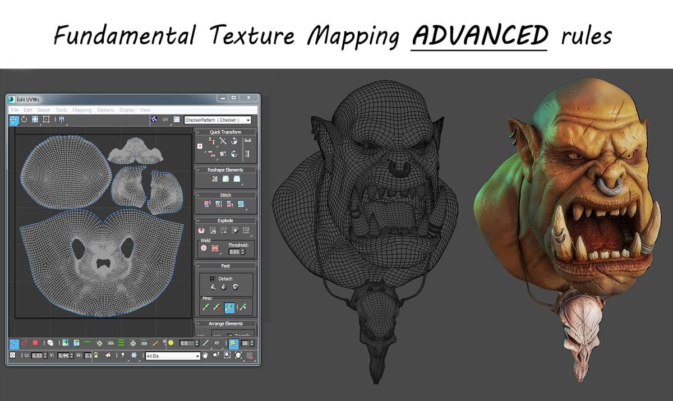Toggle the lock selection padlock icon
Viewport: 673px width, 401px height.
point(96,356)
